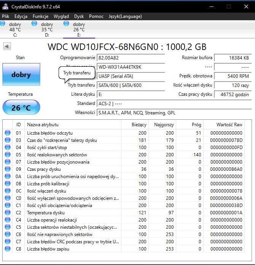255x265 pixels.
Task: Click status orb of attribute 0C row
Action: [x=8, y=191]
